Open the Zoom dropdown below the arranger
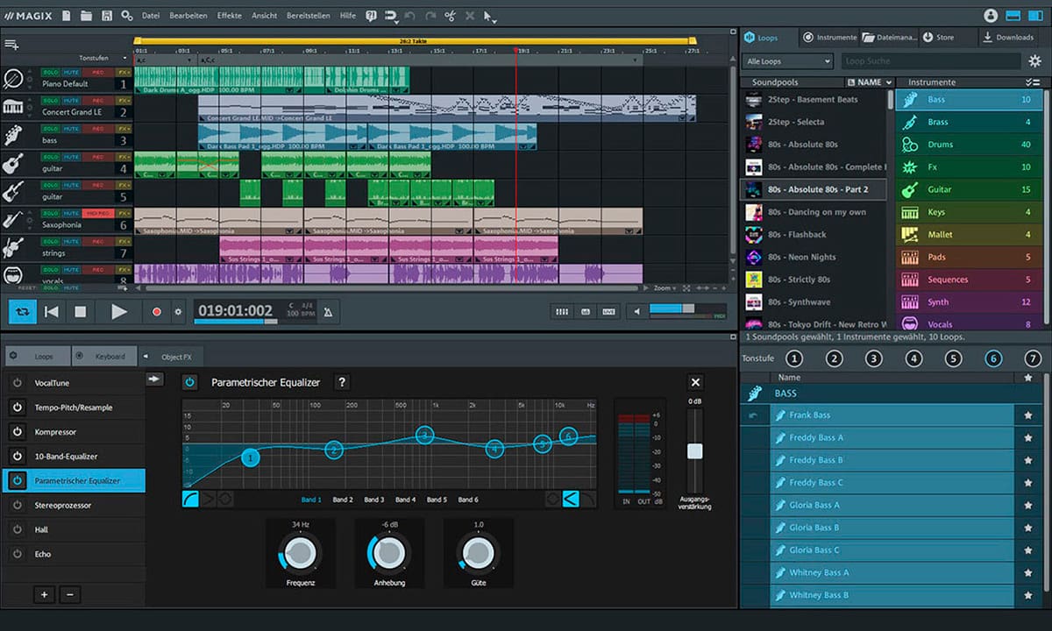The image size is (1052, 631). point(666,287)
